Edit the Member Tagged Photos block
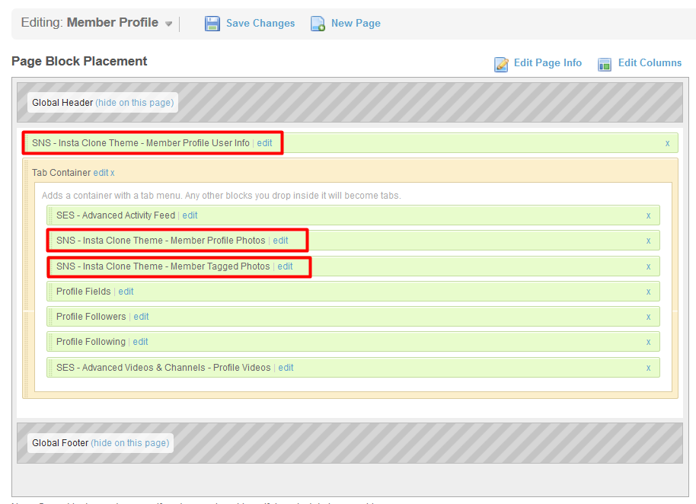 click(x=285, y=266)
